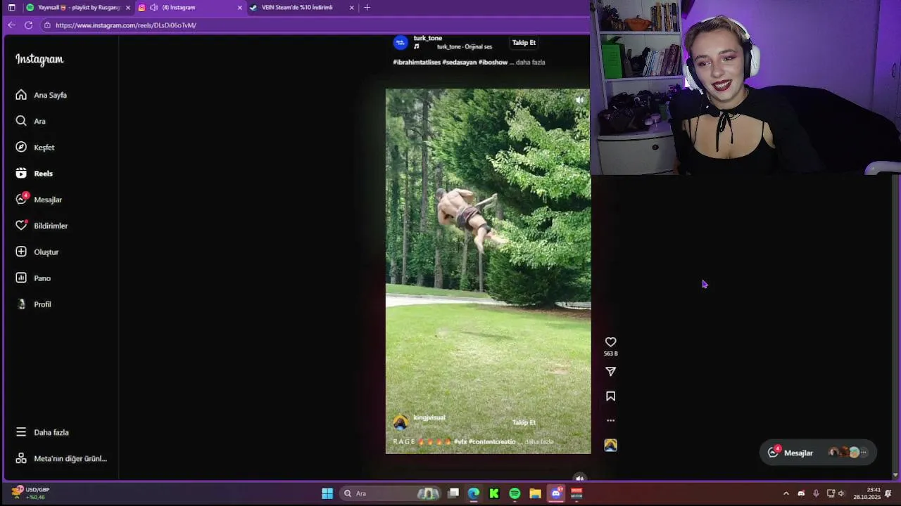This screenshot has height=506, width=901.
Task: Open File Explorer from the taskbar
Action: click(x=535, y=493)
